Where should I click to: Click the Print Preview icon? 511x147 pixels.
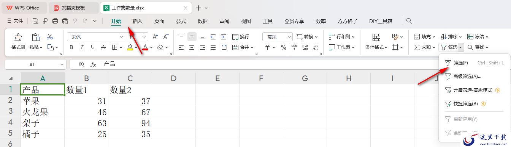tap(65, 21)
